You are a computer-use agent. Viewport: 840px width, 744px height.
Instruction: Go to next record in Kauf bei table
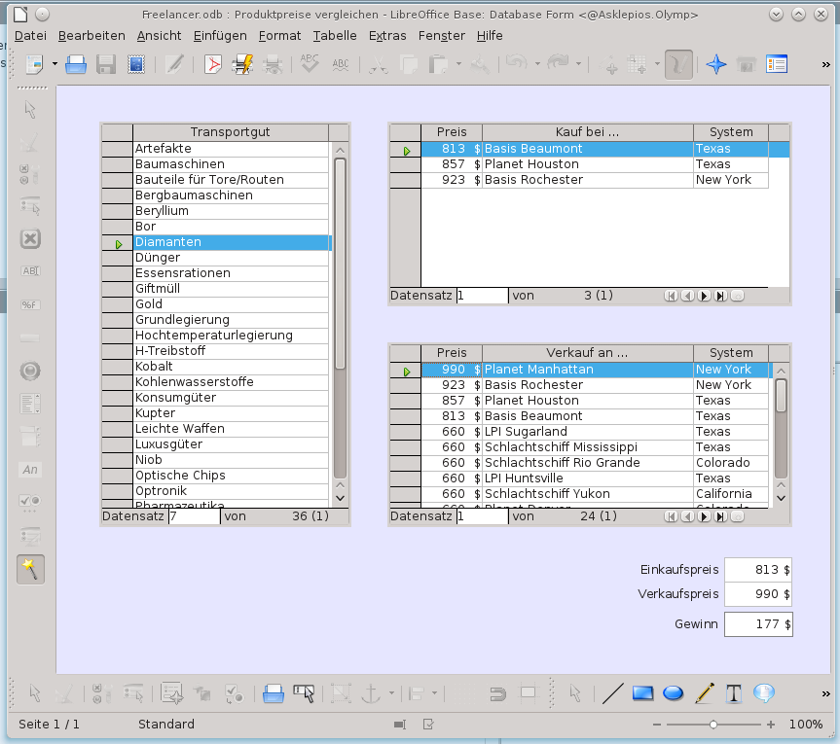pos(705,296)
